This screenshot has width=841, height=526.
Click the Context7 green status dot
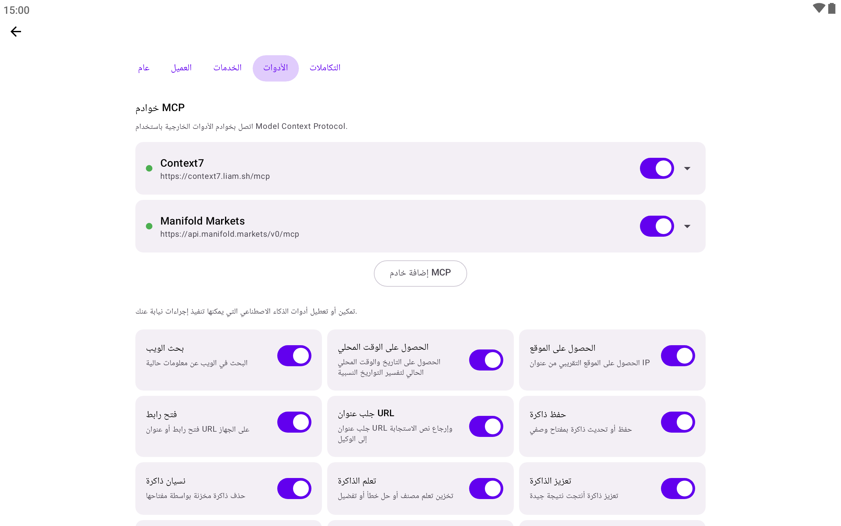149,168
